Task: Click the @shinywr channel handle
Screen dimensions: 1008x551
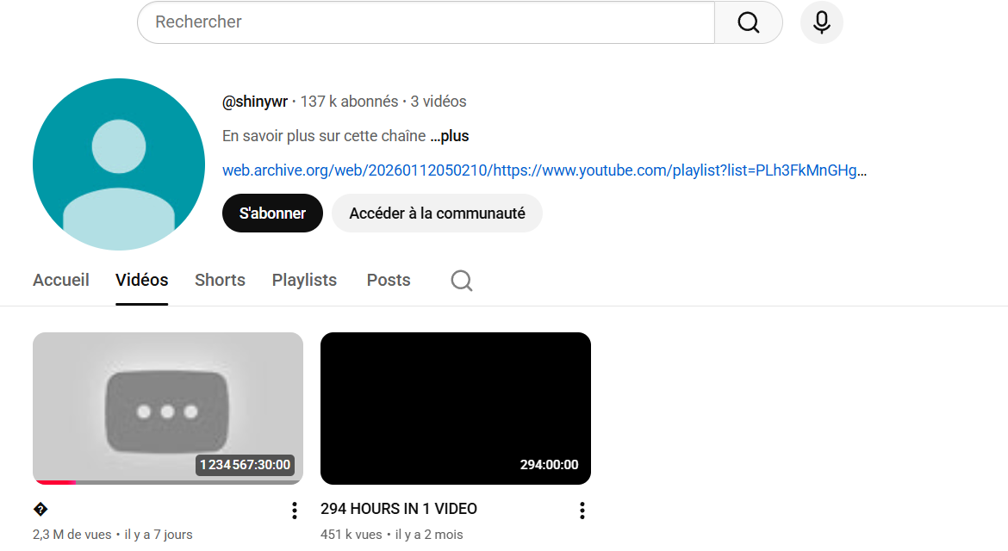Action: (254, 102)
